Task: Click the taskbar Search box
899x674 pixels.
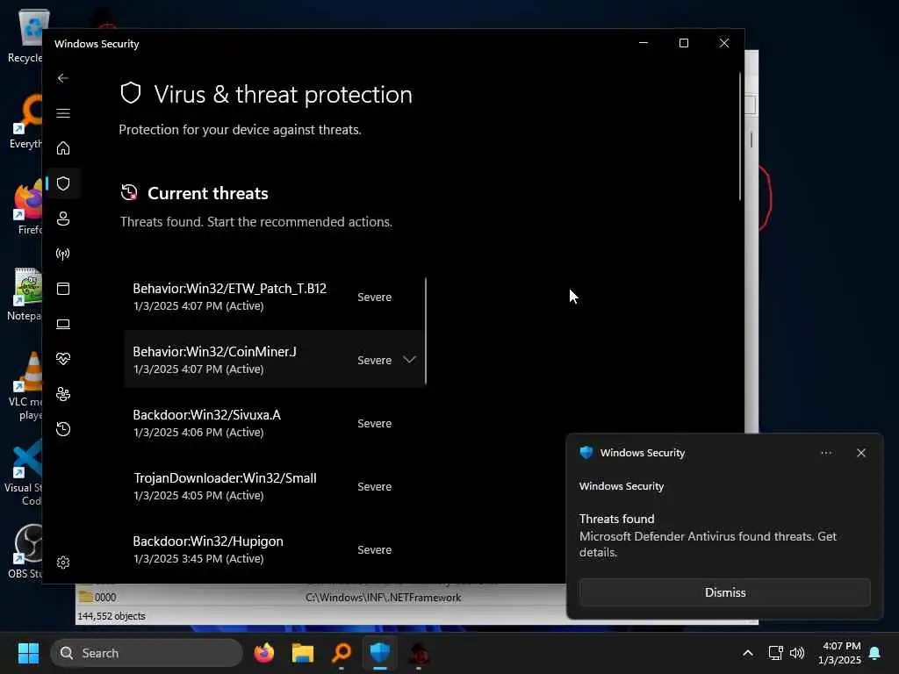Action: (147, 653)
